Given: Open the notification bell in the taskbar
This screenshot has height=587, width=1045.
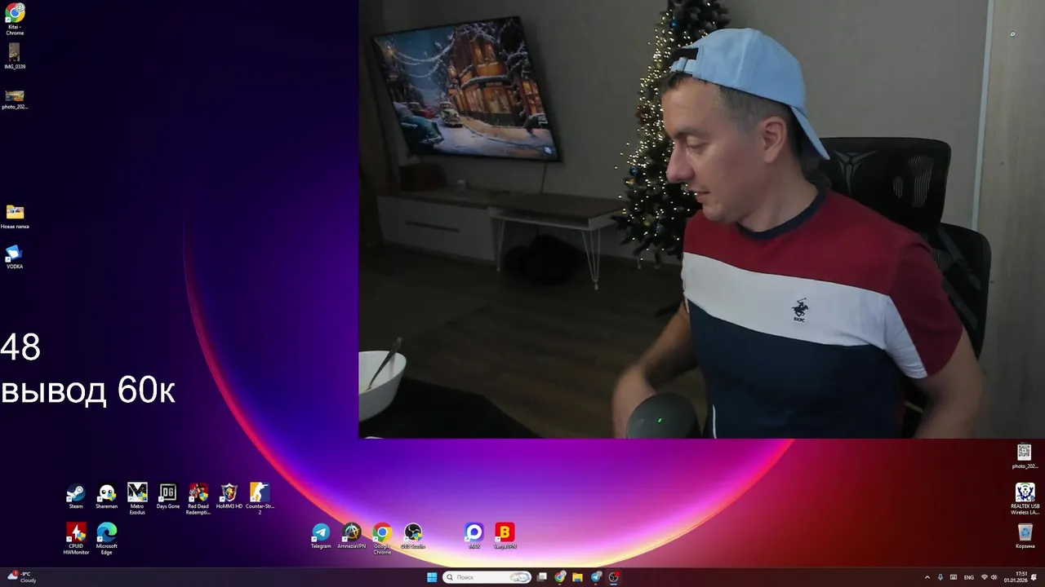Looking at the screenshot, I should [1034, 577].
